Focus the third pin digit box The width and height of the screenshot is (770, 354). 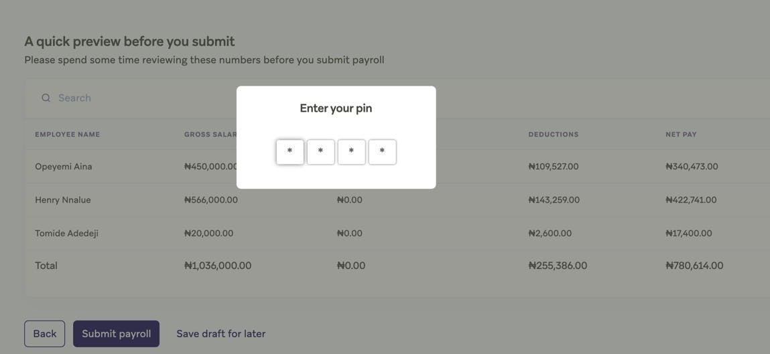click(352, 152)
